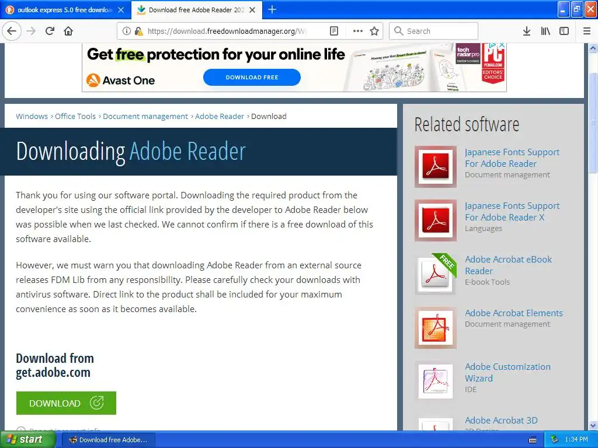Screen dimensions: 598x448
Task: Click E-book Tools category text
Action: click(487, 282)
